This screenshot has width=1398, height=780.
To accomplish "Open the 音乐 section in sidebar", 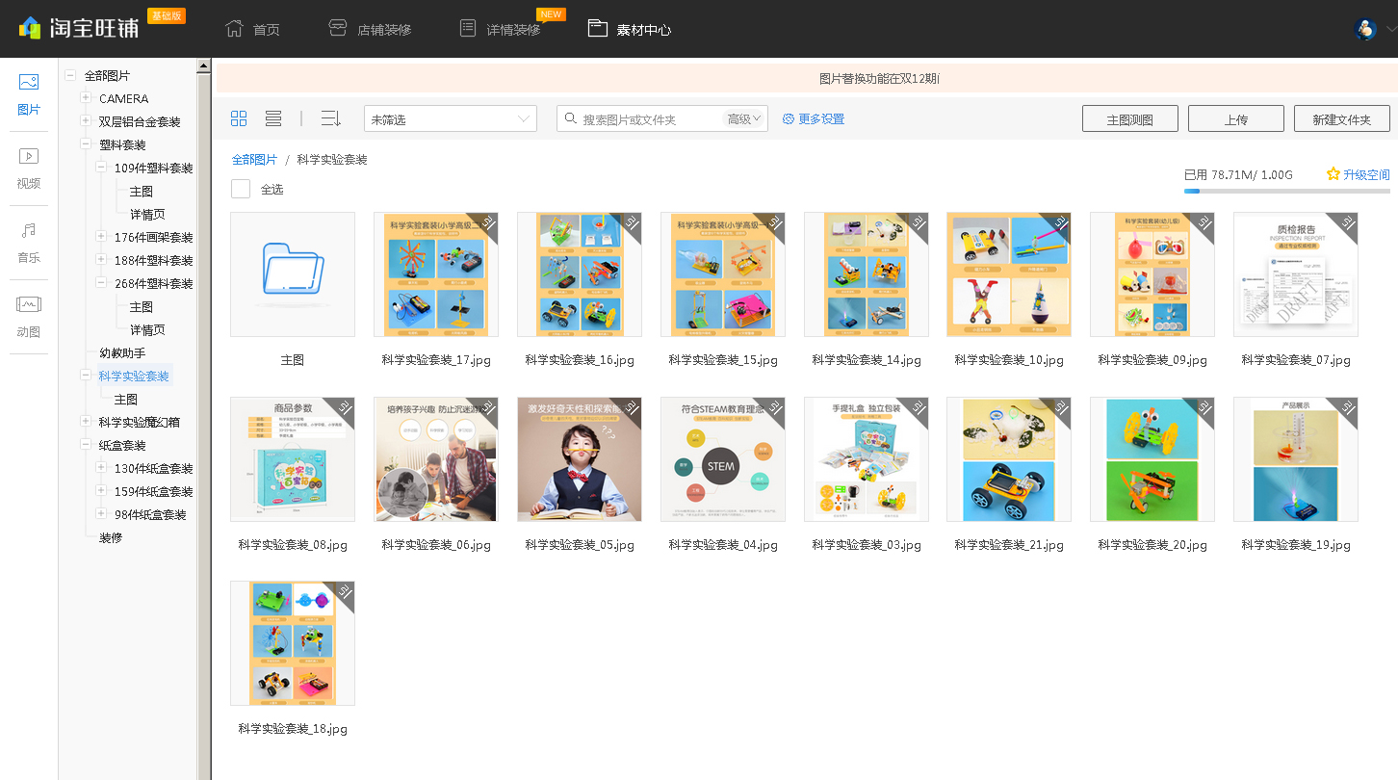I will [29, 242].
